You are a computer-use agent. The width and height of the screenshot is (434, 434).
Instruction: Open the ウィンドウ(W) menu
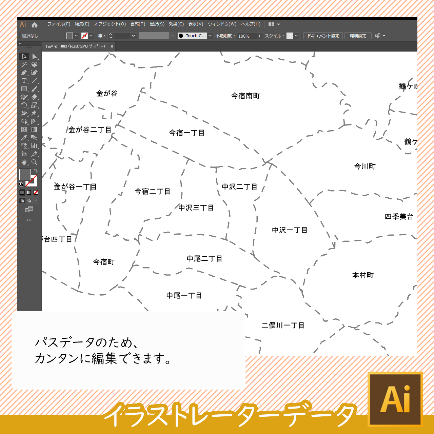(x=222, y=24)
